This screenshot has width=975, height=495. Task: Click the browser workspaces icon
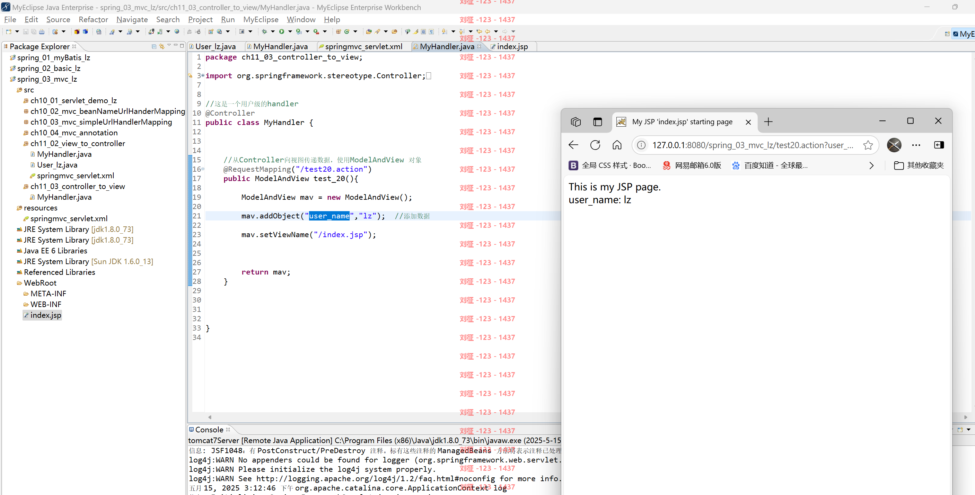pyautogui.click(x=576, y=122)
